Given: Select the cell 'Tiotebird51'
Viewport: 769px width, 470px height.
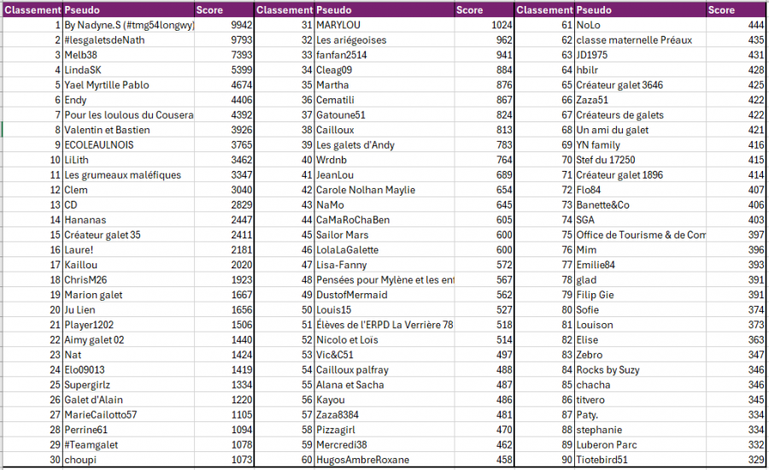Looking at the screenshot, I should point(641,460).
